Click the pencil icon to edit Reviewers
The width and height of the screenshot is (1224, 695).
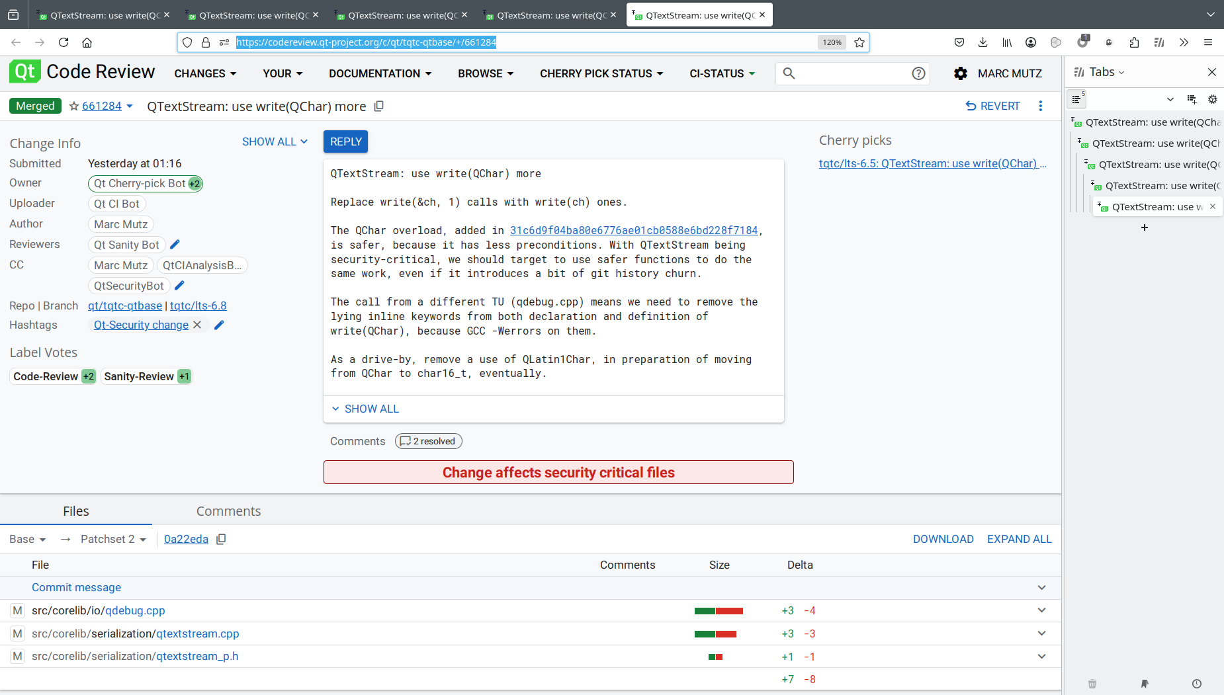coord(175,245)
